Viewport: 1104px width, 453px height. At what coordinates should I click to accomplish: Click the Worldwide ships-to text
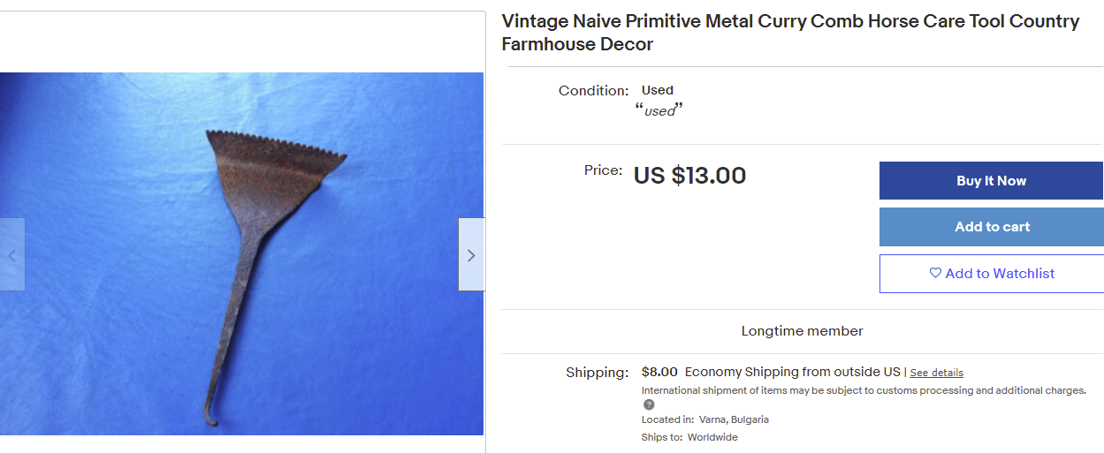click(712, 437)
